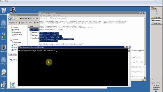The height and width of the screenshot is (92, 163).
Task: Click the red alert system tray icon
Action: [153, 83]
